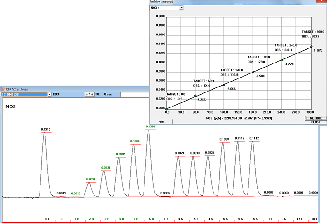Click the CFA V2 archives app icon
327x223 pixels.
[3, 89]
